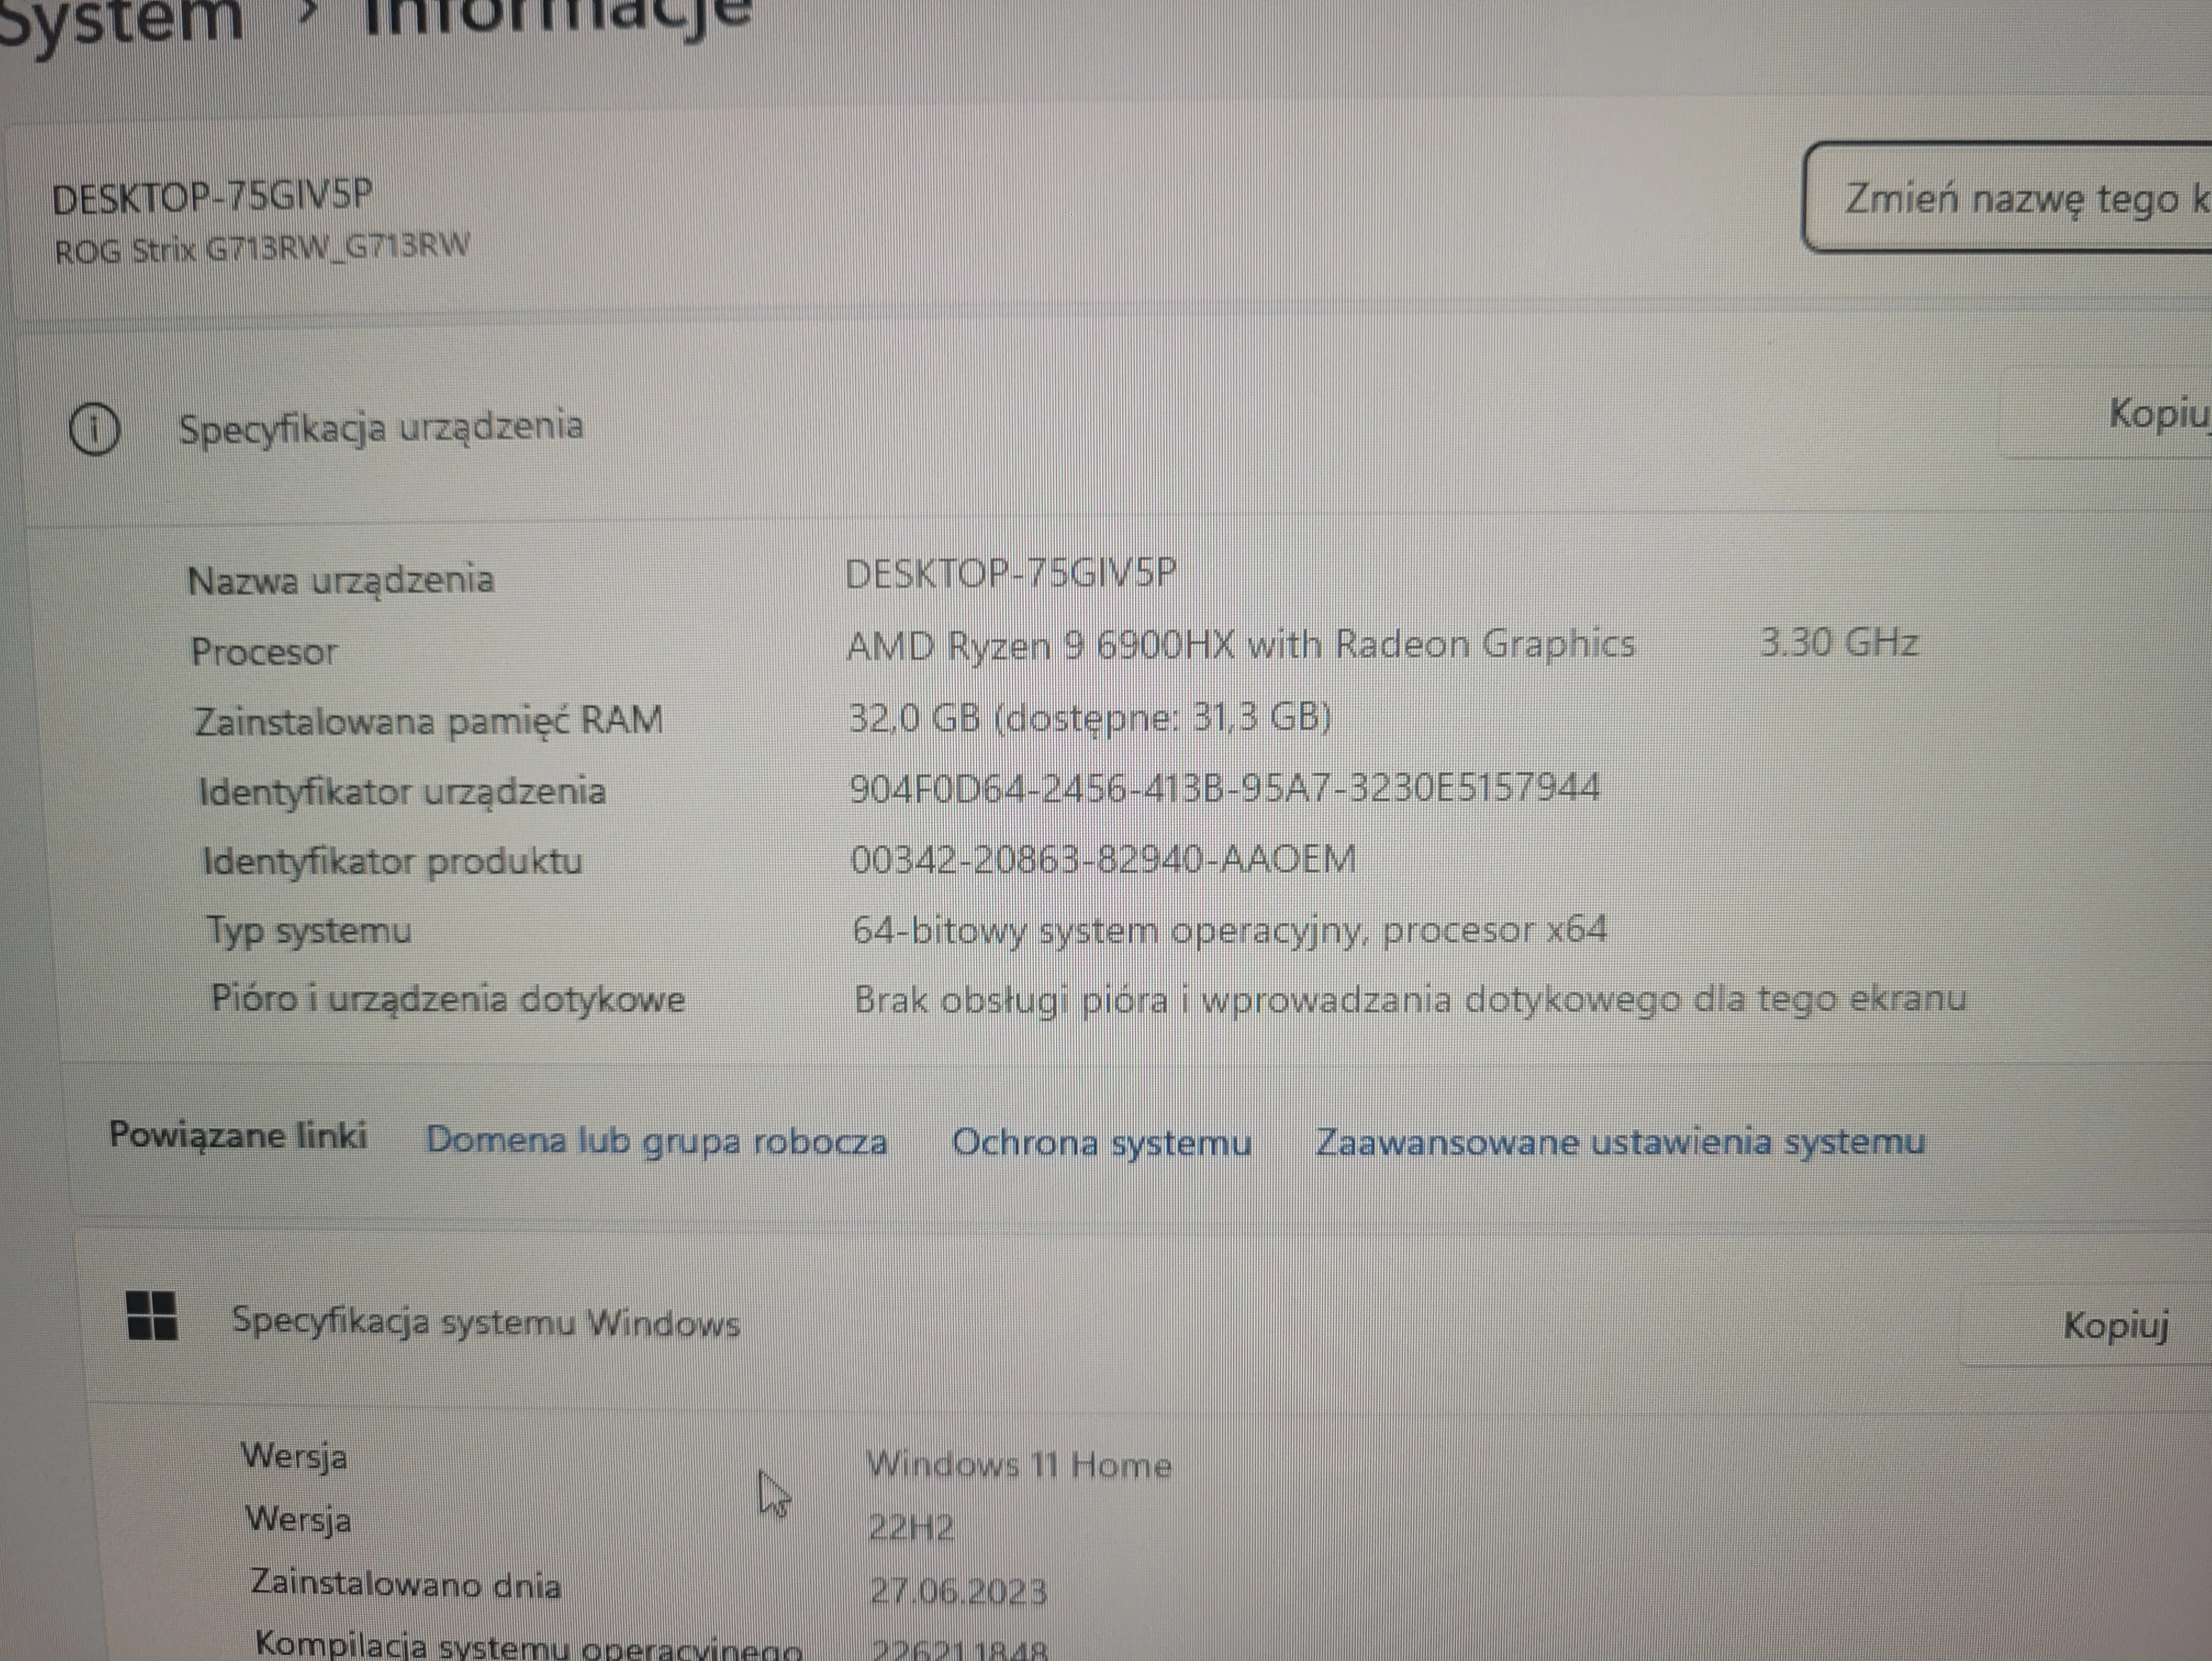Click the 'Identyfikator urządzenia' label
Image resolution: width=2212 pixels, height=1661 pixels.
tap(402, 792)
